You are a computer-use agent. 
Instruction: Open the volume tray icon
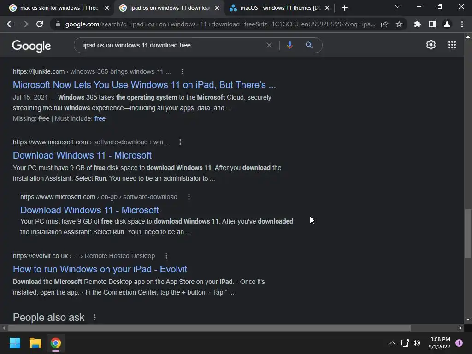pyautogui.click(x=416, y=343)
